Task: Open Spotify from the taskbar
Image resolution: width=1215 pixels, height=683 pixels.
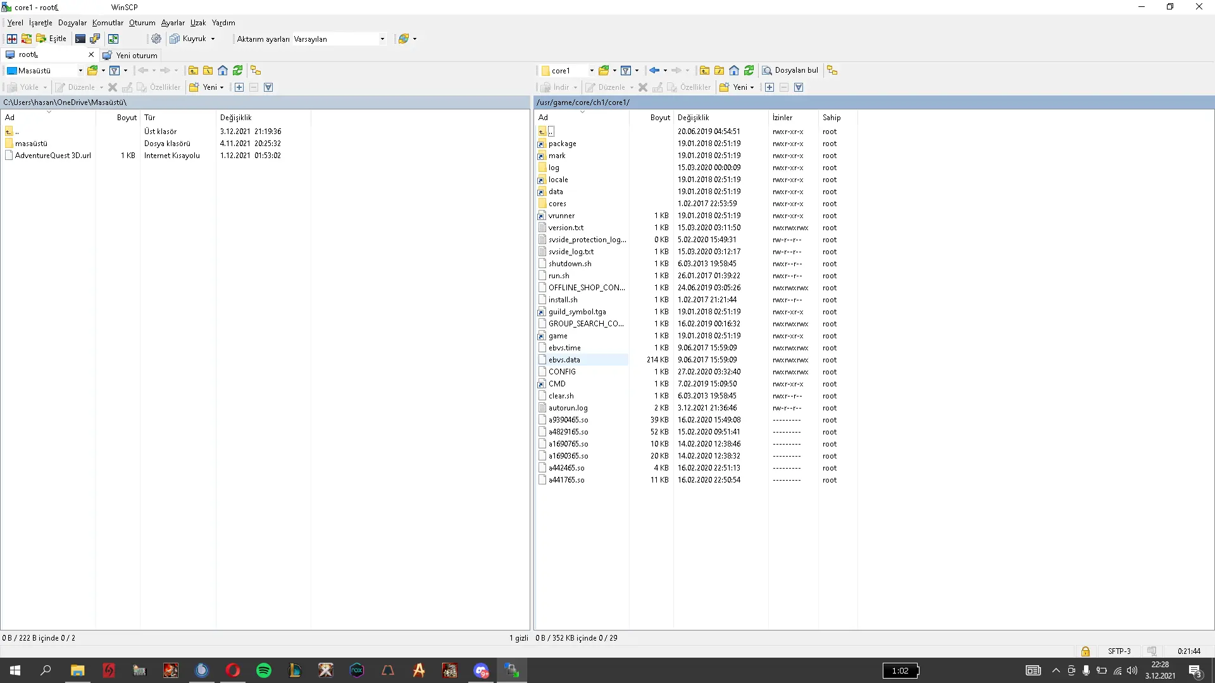Action: point(264,670)
